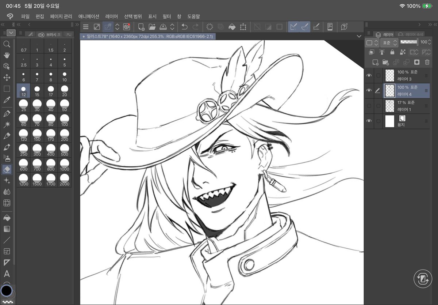
Task: Click the Save icon in command bar
Action: (x=164, y=27)
